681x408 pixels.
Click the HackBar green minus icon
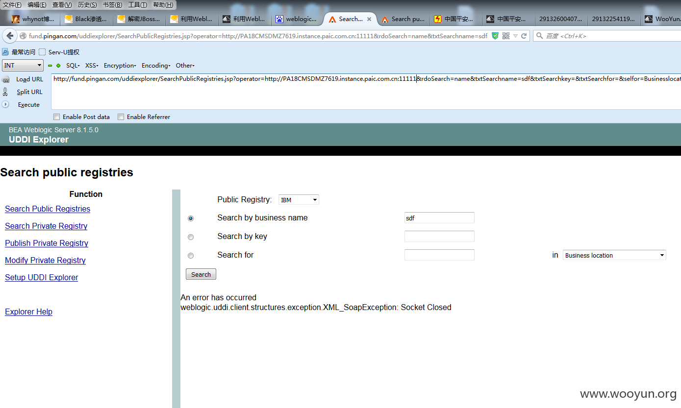click(50, 66)
